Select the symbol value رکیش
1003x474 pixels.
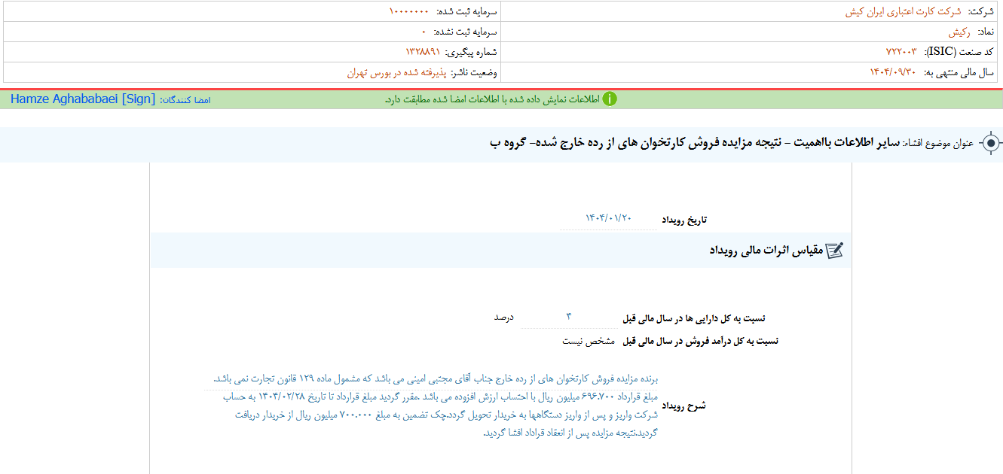959,32
